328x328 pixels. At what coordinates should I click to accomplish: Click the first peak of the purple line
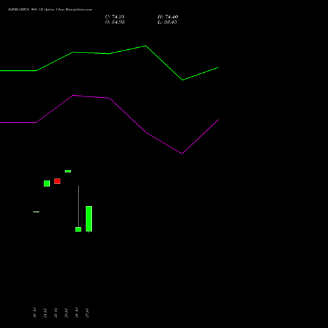point(73,95)
